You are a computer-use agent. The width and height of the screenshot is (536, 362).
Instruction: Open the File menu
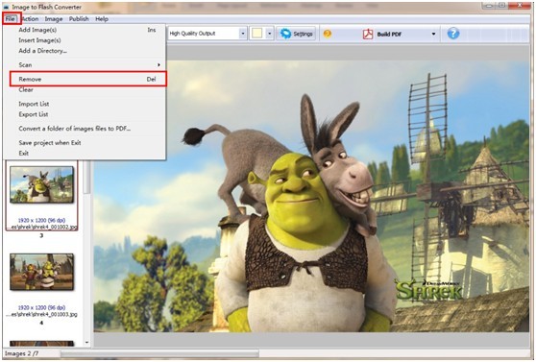pos(11,19)
